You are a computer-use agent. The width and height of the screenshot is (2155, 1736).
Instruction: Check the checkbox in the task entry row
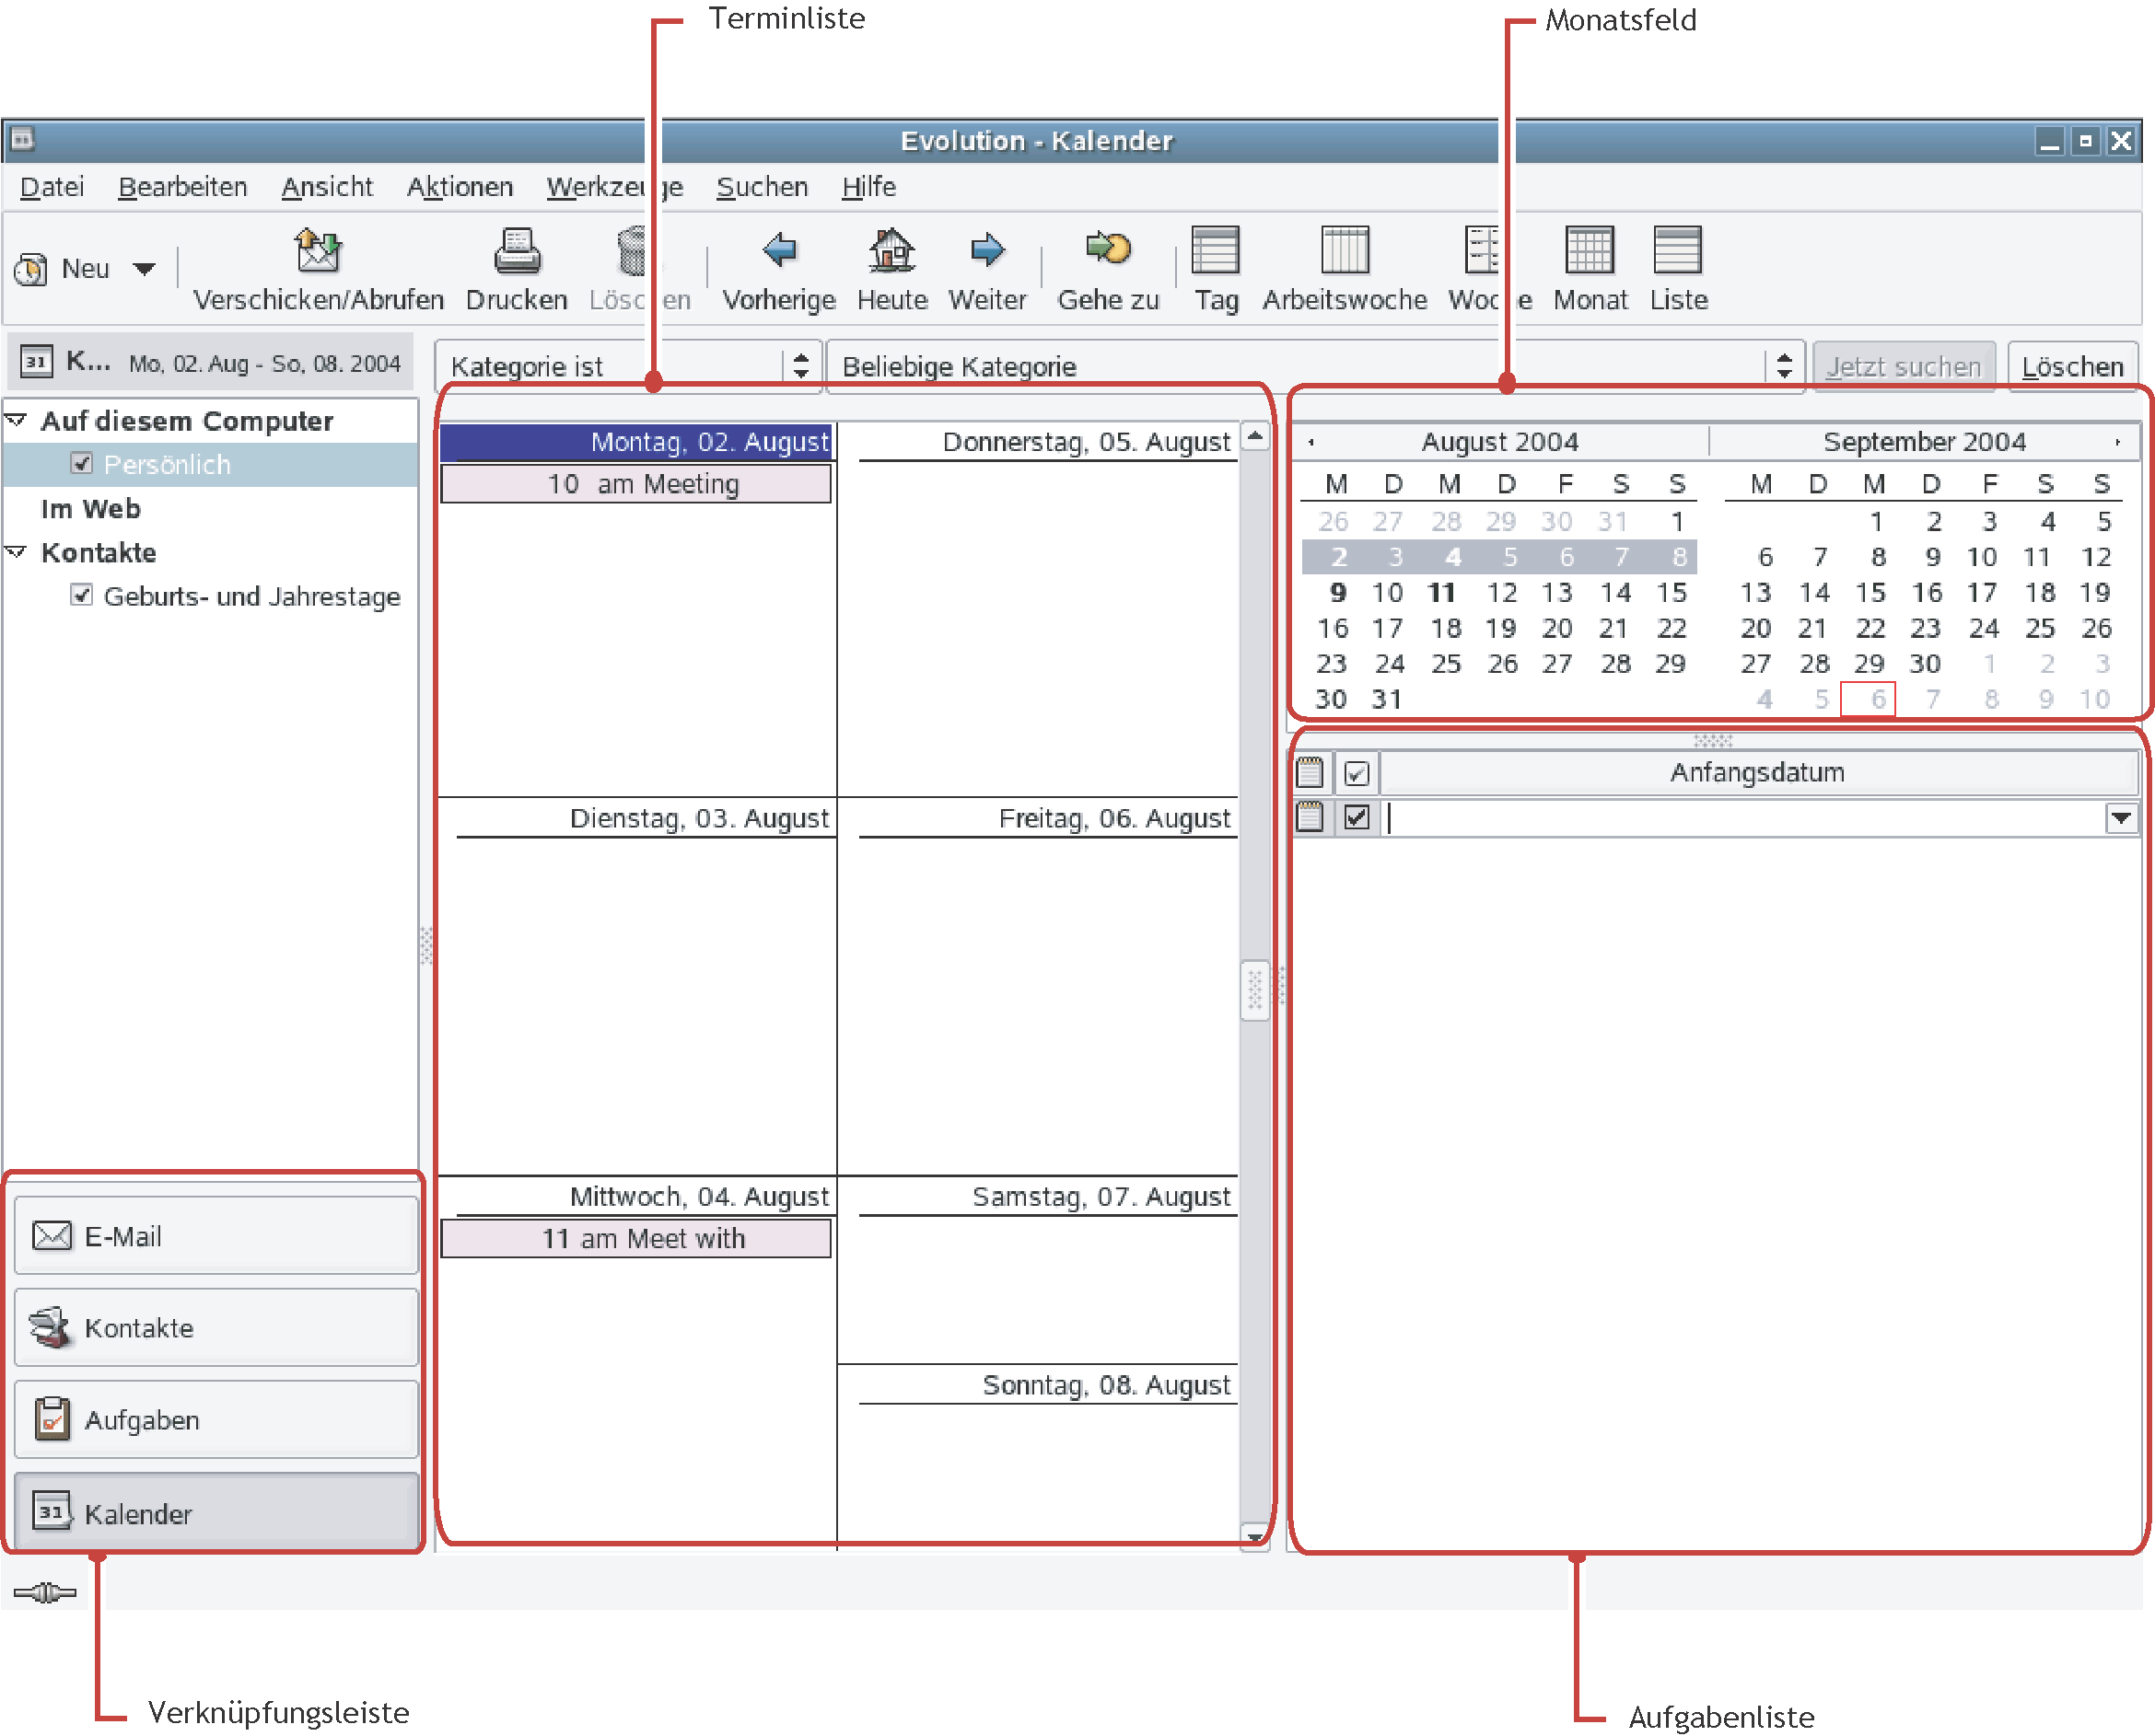pos(1357,818)
